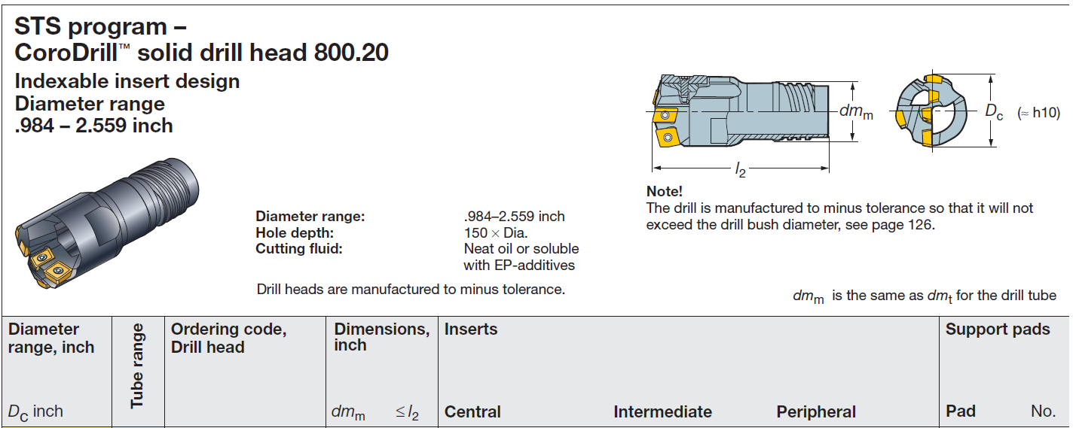Click the '.984–2.559 inch' diameter value
Image resolution: width=1076 pixels, height=428 pixels.
point(515,217)
